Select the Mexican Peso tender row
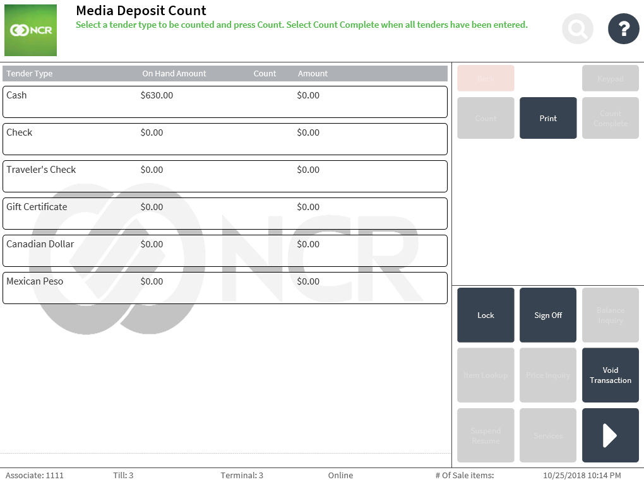Image resolution: width=644 pixels, height=482 pixels. tap(225, 288)
